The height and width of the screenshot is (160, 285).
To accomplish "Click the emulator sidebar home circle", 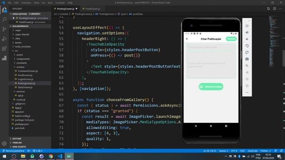I will [x=247, y=79].
